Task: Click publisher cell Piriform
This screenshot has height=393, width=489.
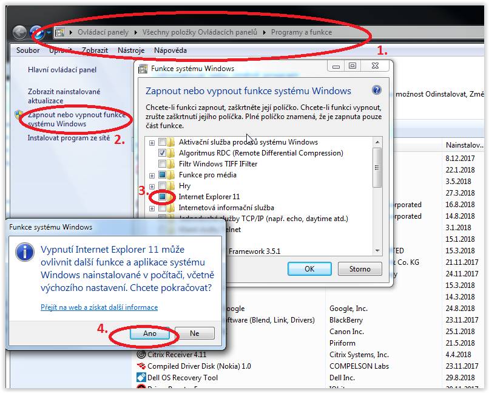Action: coord(342,343)
